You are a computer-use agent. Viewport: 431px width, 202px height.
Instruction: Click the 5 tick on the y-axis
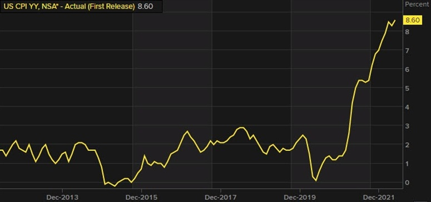click(407, 89)
